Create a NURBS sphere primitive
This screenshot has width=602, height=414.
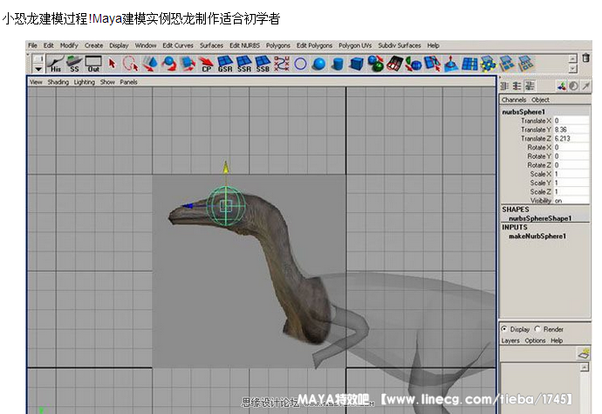(319, 64)
